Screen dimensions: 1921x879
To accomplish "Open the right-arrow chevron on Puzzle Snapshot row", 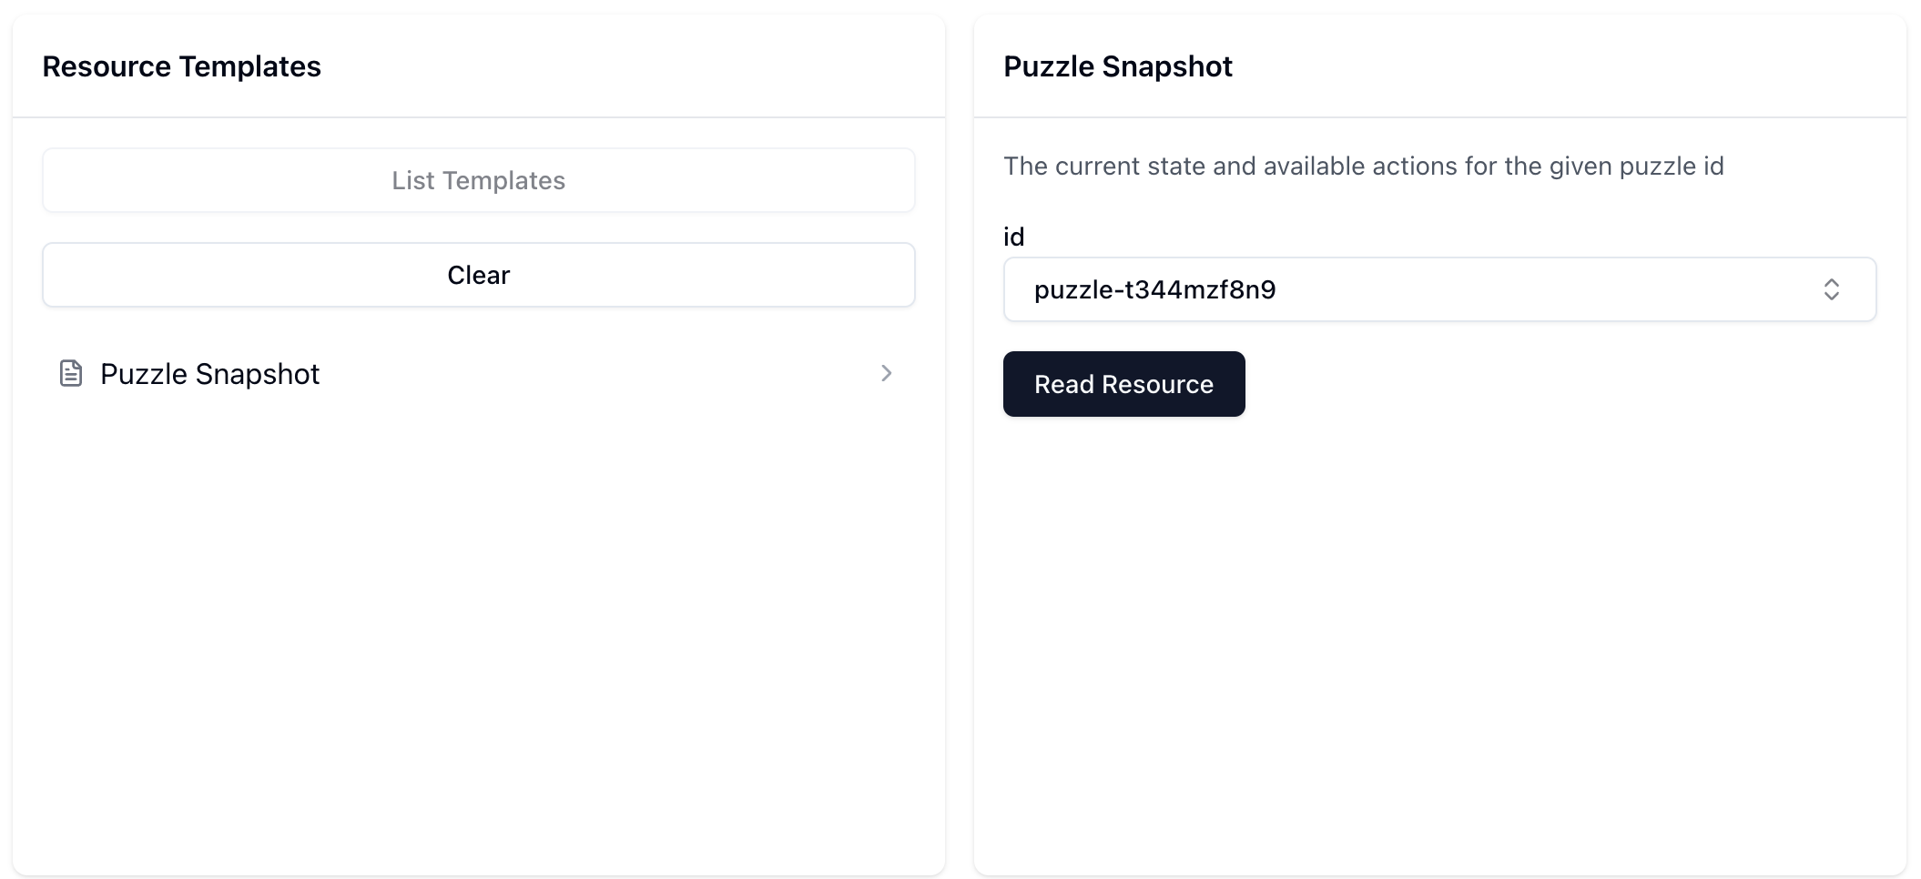I will 886,373.
